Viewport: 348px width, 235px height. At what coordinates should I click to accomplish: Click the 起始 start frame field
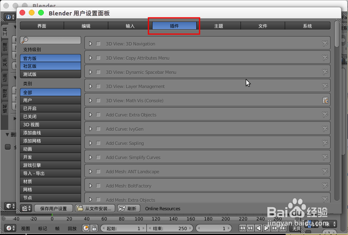click(x=123, y=228)
